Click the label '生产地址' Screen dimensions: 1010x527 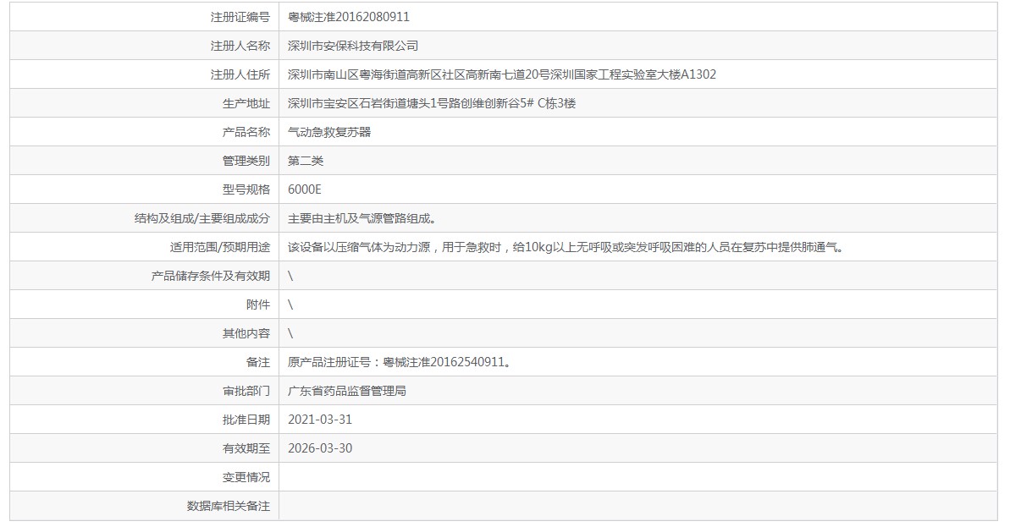[246, 103]
